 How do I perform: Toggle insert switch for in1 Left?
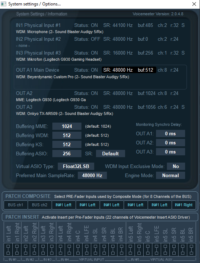(x=8, y=250)
